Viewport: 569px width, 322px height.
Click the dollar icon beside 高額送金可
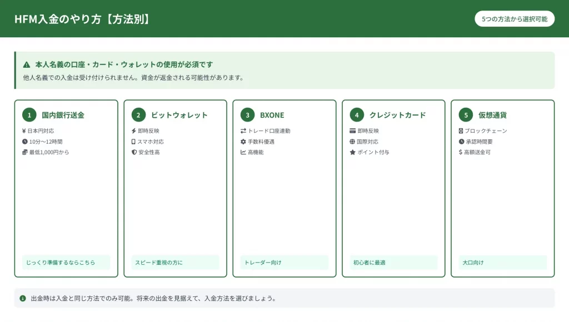[x=461, y=152]
